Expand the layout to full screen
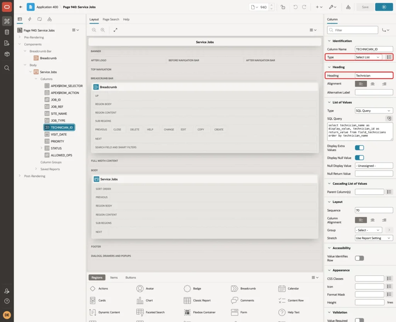The image size is (396, 322). point(115,30)
